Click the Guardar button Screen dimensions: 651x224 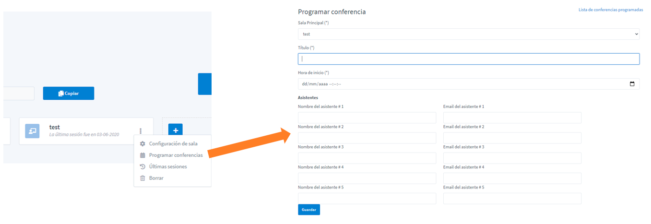[309, 210]
